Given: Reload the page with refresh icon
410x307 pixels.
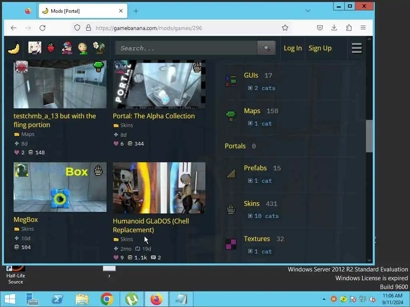Looking at the screenshot, I should [x=42, y=28].
